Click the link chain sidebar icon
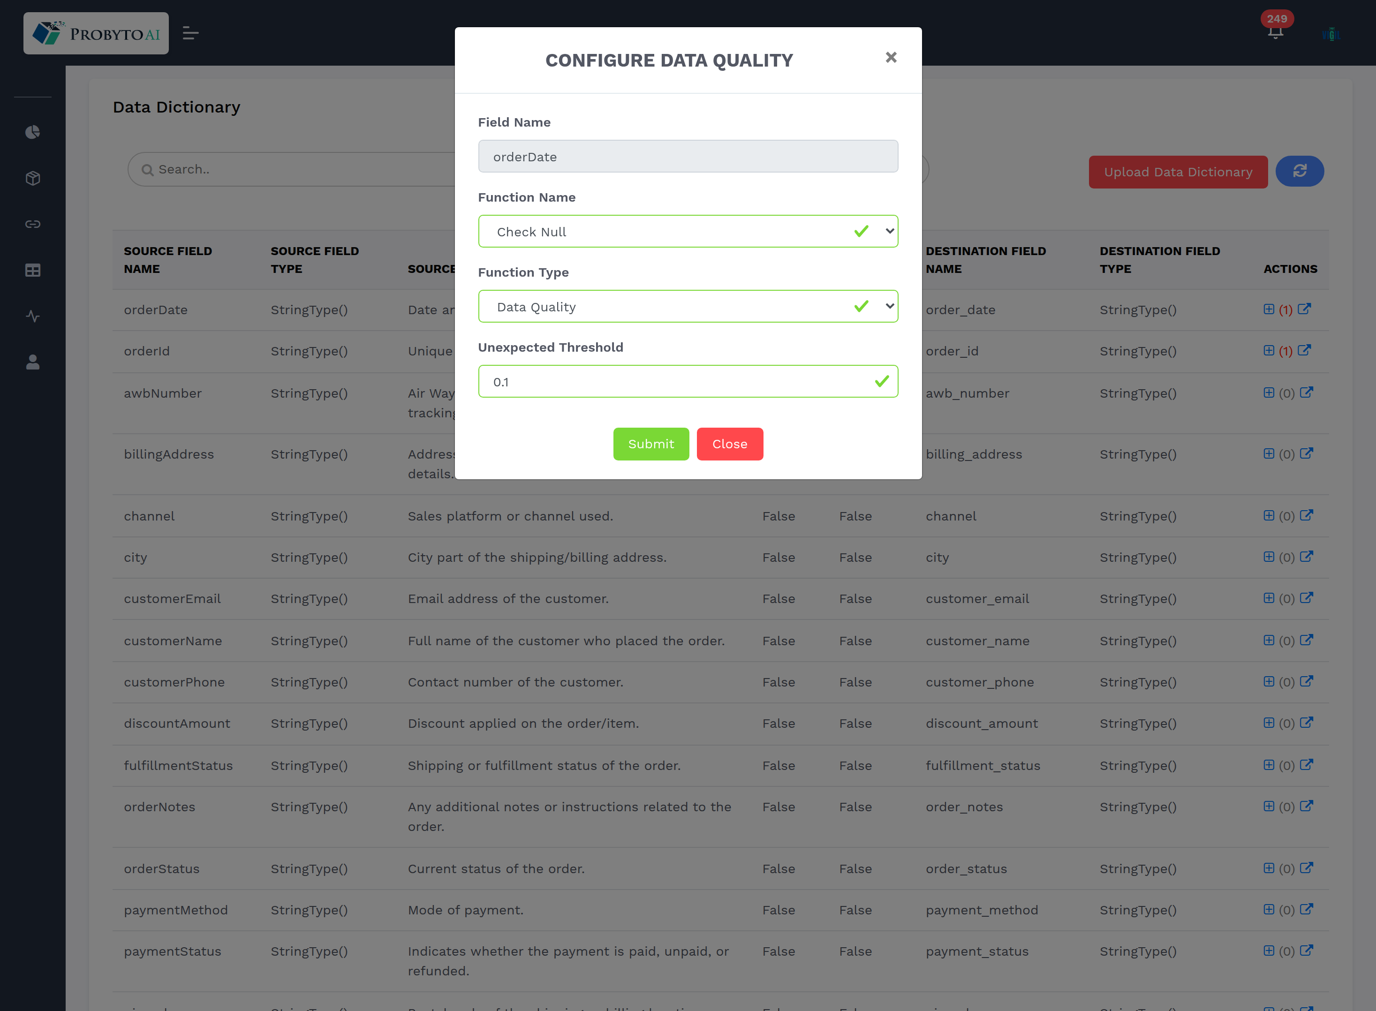This screenshot has height=1011, width=1376. [x=33, y=224]
